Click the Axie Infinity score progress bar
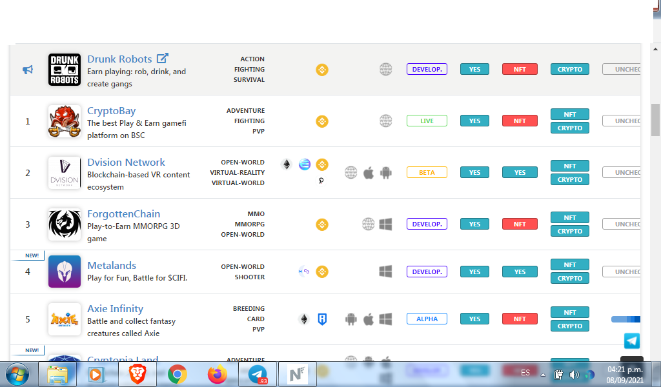The width and height of the screenshot is (661, 387). (x=625, y=319)
